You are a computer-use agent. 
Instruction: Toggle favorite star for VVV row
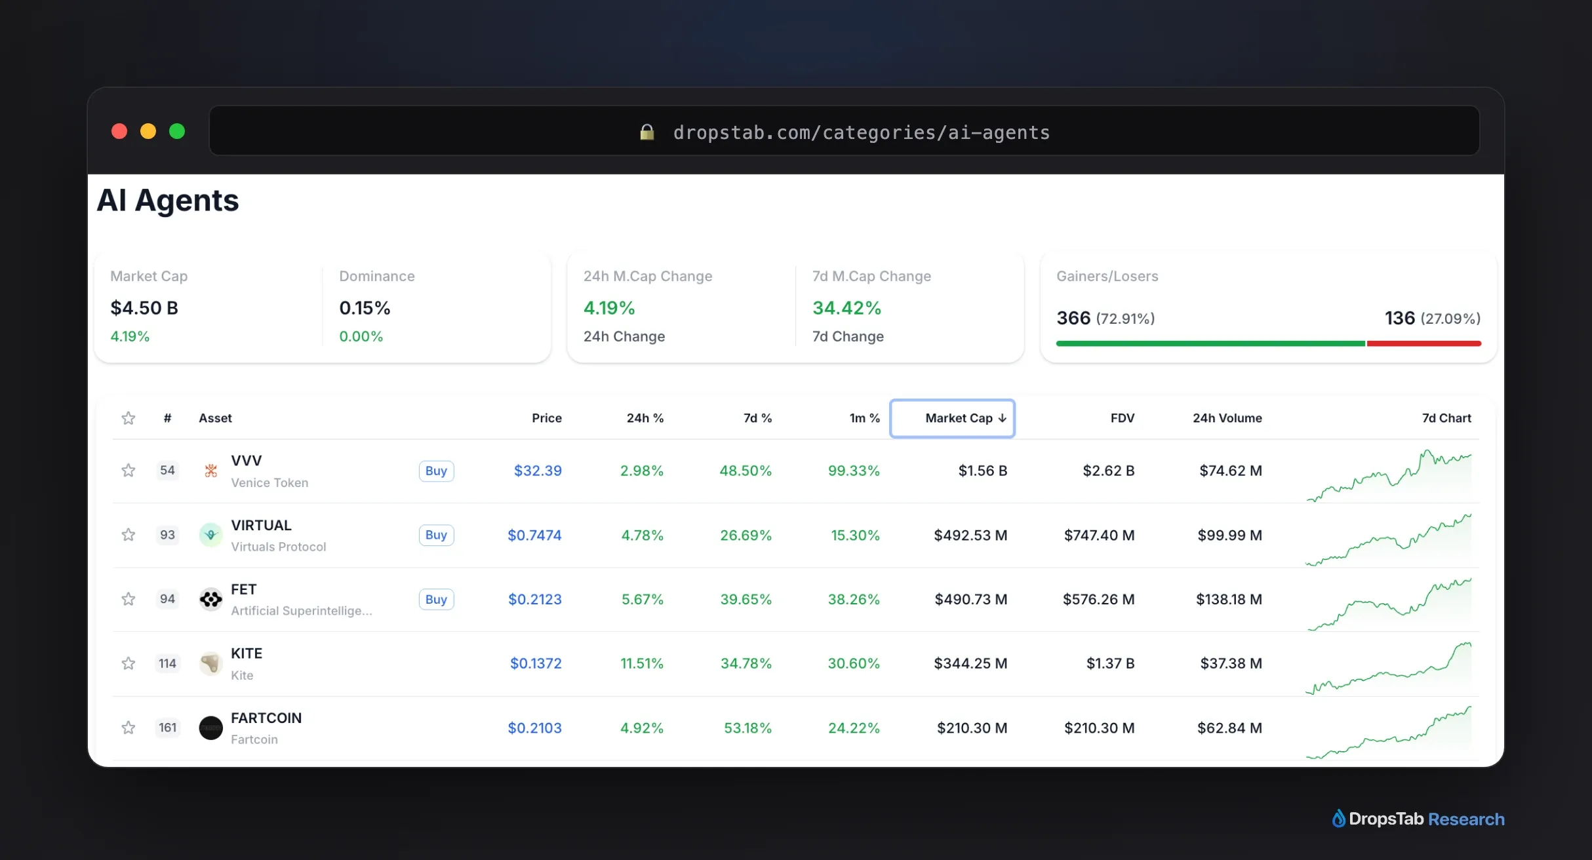pyautogui.click(x=129, y=471)
